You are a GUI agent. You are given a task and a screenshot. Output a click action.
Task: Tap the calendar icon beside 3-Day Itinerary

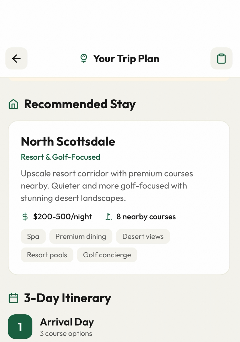14,298
